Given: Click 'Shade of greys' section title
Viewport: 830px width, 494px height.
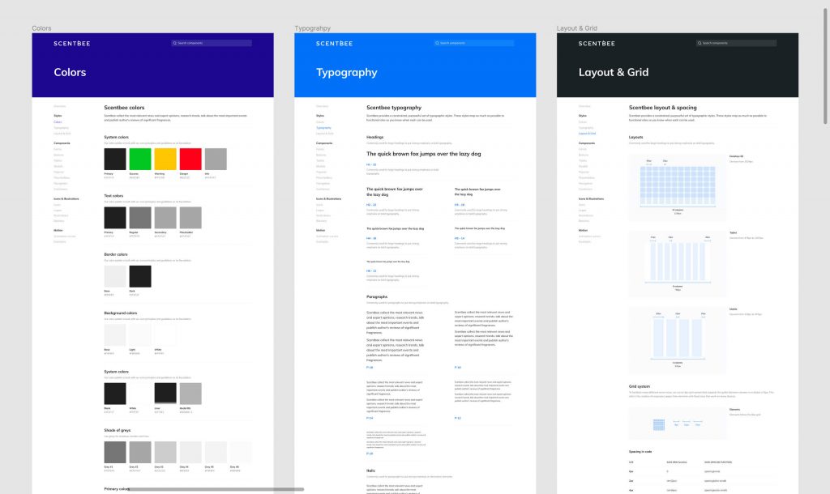Looking at the screenshot, I should click(118, 430).
